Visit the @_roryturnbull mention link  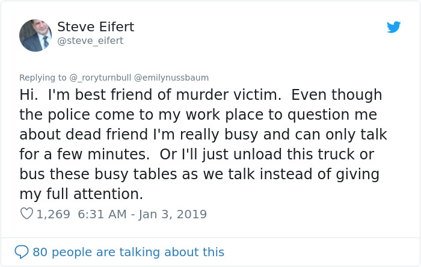(100, 78)
